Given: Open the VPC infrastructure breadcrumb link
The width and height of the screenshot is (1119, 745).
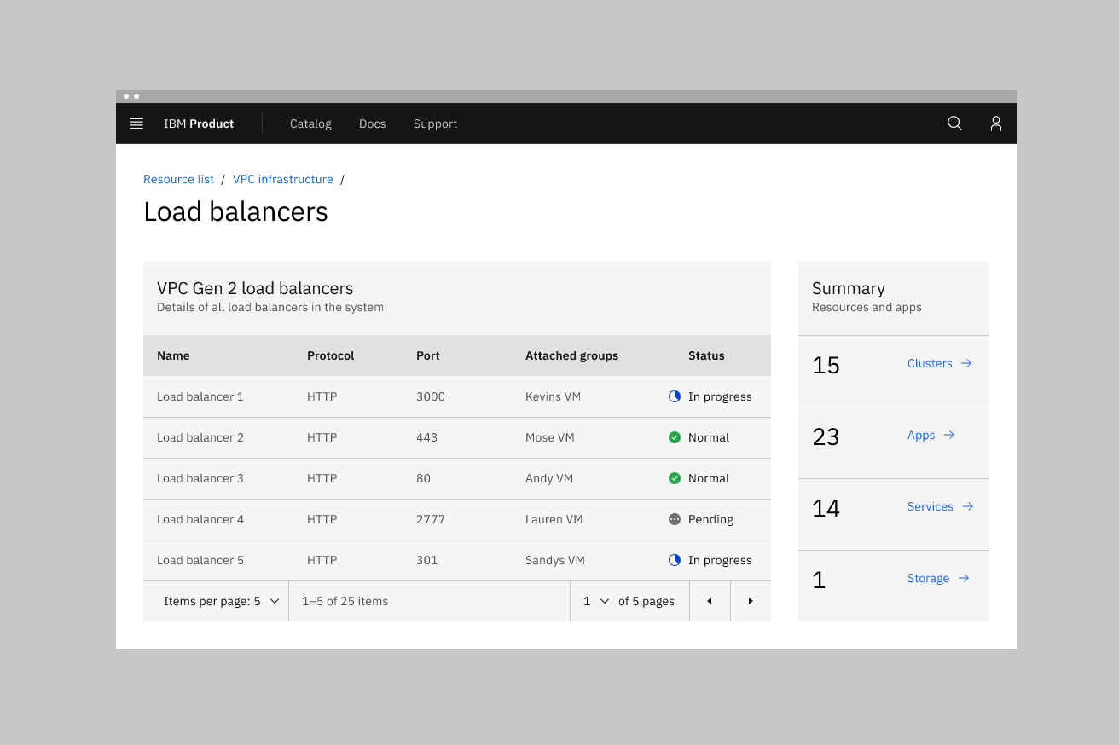Looking at the screenshot, I should coord(282,179).
